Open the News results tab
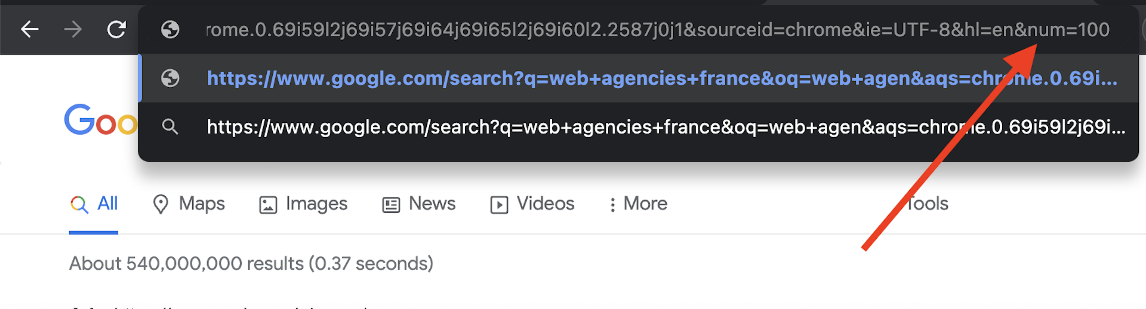Viewport: 1146px width, 309px height. [432, 204]
